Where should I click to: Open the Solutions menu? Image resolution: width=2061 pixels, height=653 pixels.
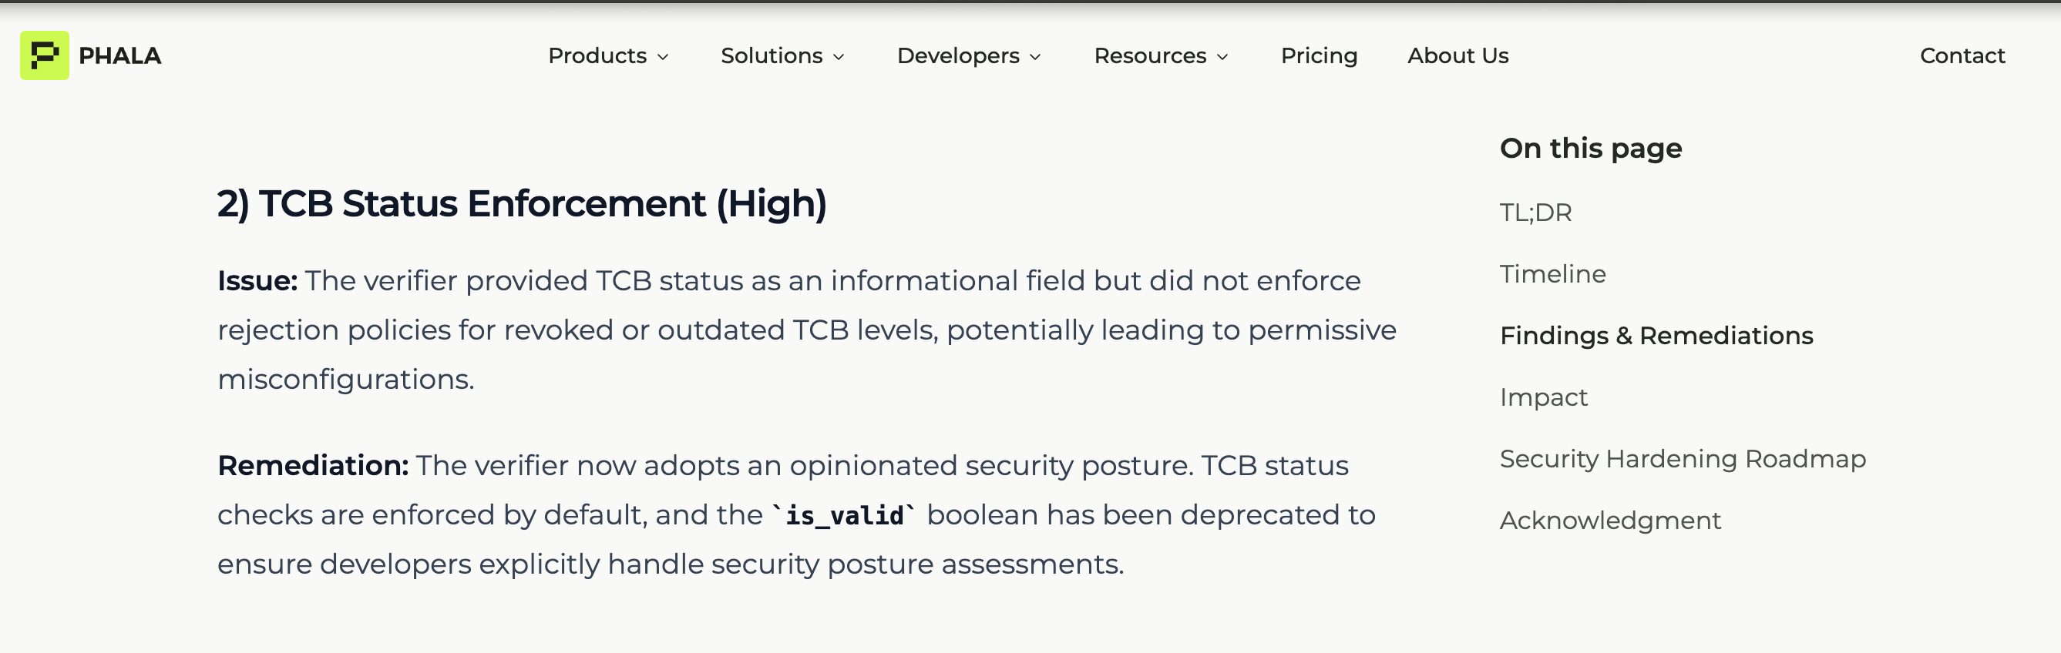coord(772,56)
